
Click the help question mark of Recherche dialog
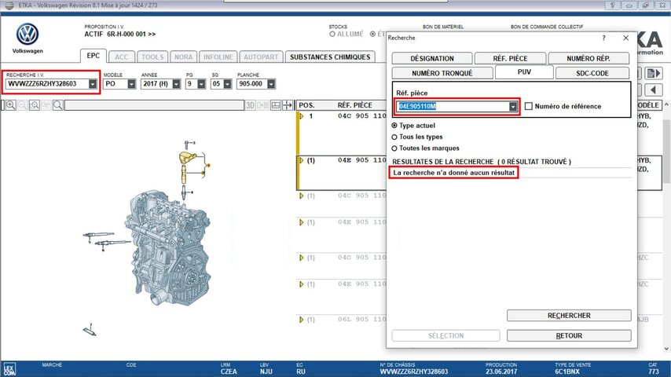[x=603, y=38]
